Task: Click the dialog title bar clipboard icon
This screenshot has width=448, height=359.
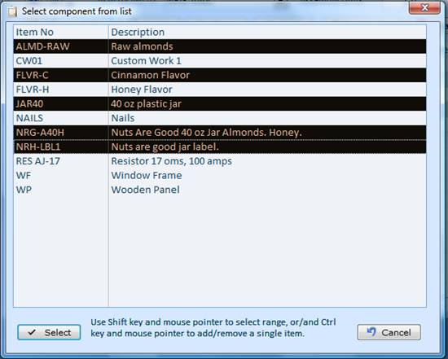Action: coord(12,11)
